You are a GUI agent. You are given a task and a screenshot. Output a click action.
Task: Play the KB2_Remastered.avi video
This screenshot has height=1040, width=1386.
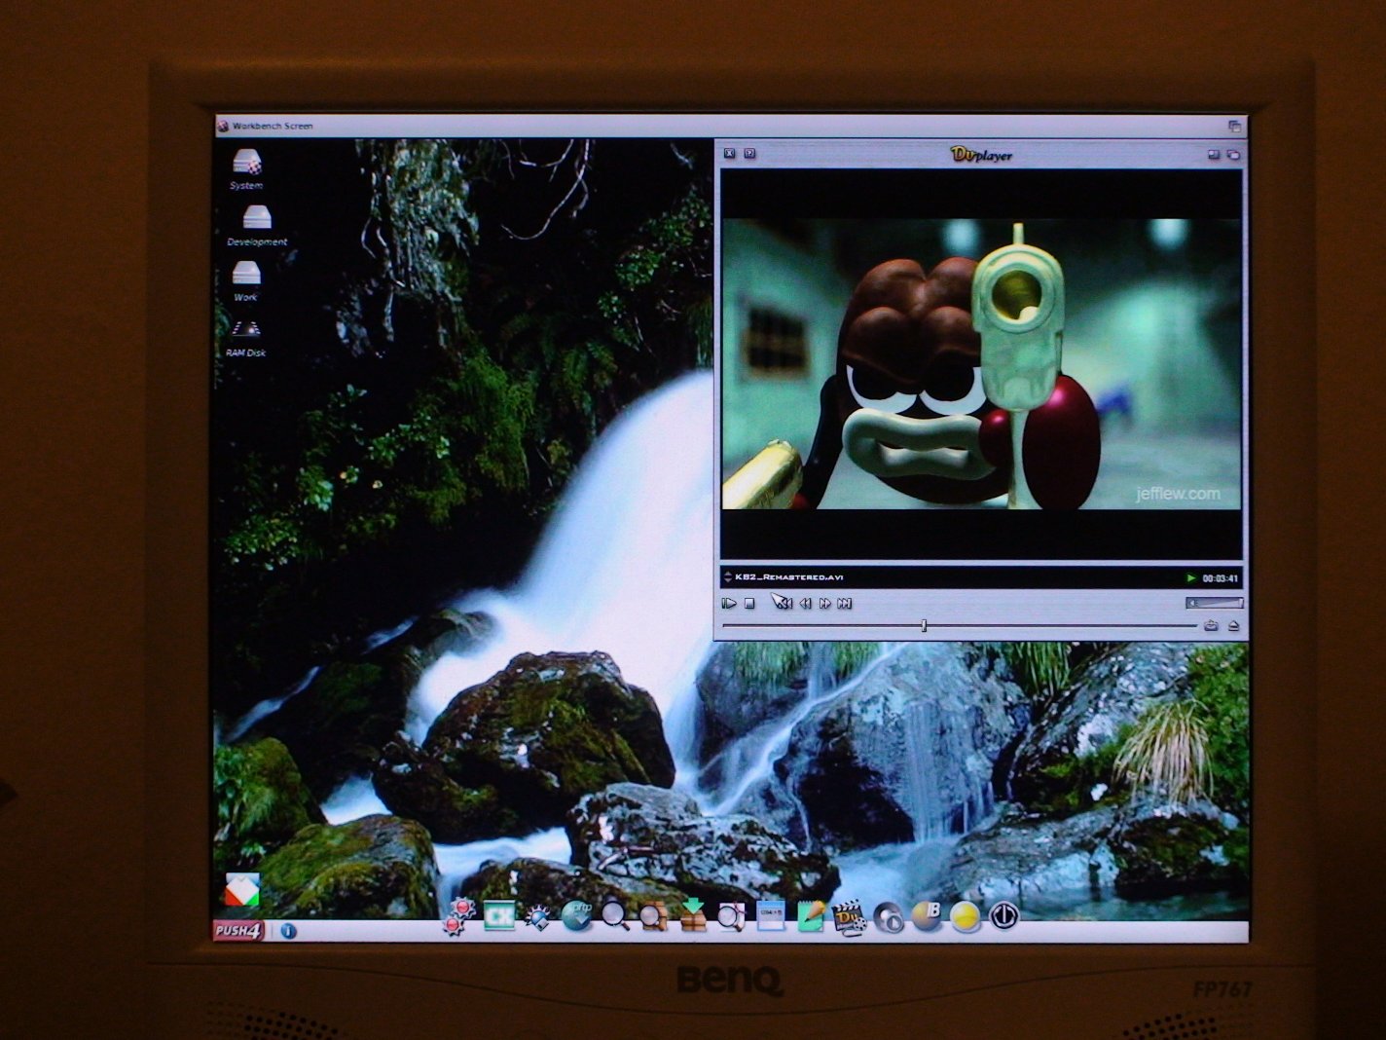[x=728, y=603]
